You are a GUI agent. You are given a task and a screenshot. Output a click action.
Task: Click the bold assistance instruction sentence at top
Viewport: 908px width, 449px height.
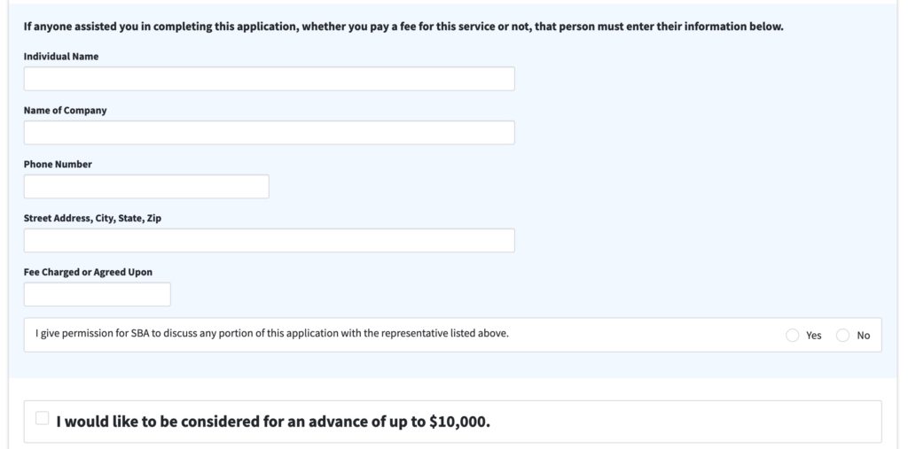[403, 27]
